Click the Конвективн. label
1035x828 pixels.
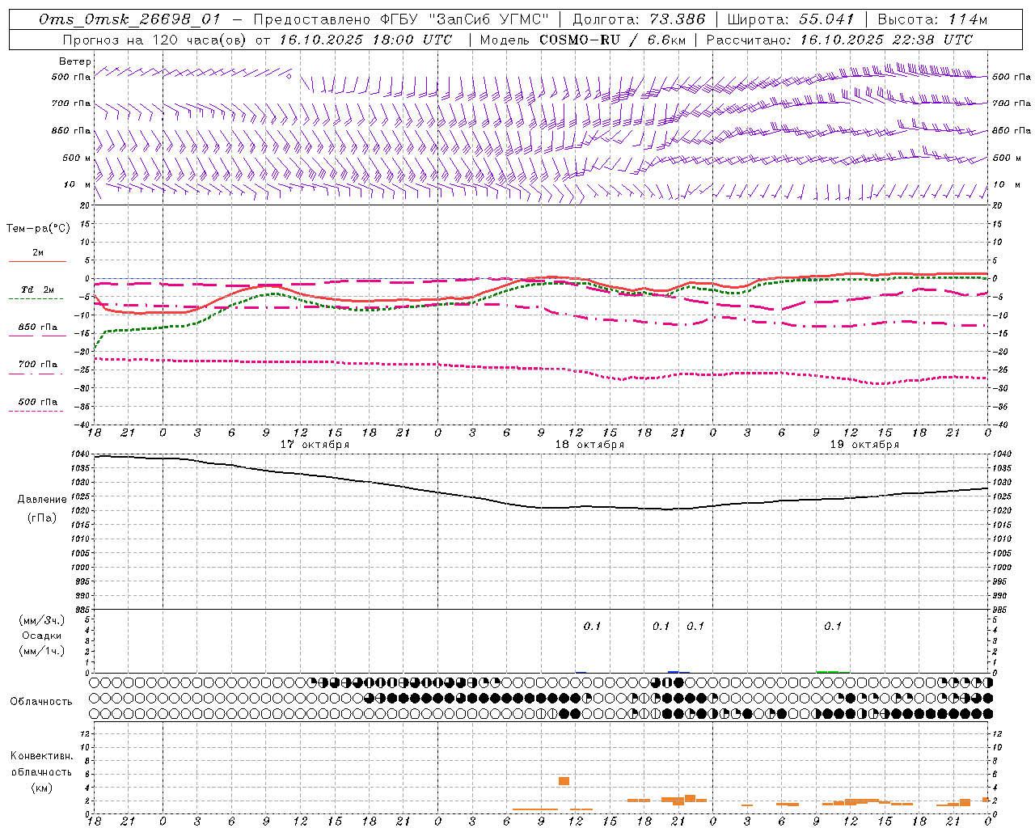click(x=42, y=755)
